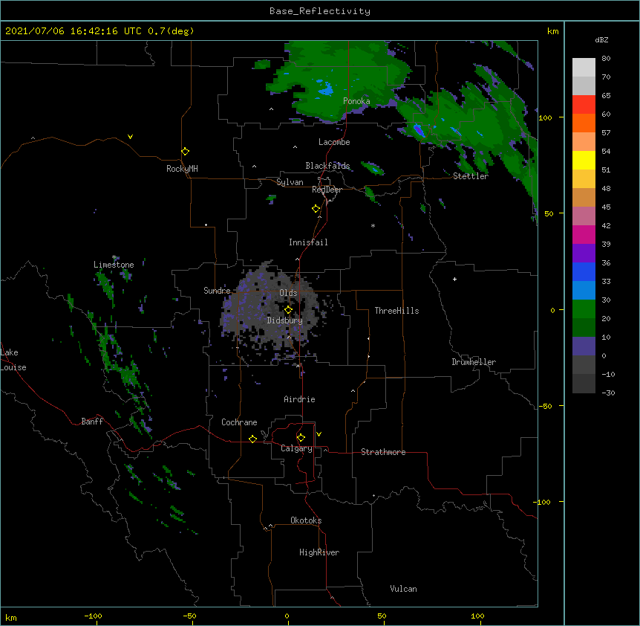640x626 pixels.
Task: Click the Sundre town label
Action: 217,291
